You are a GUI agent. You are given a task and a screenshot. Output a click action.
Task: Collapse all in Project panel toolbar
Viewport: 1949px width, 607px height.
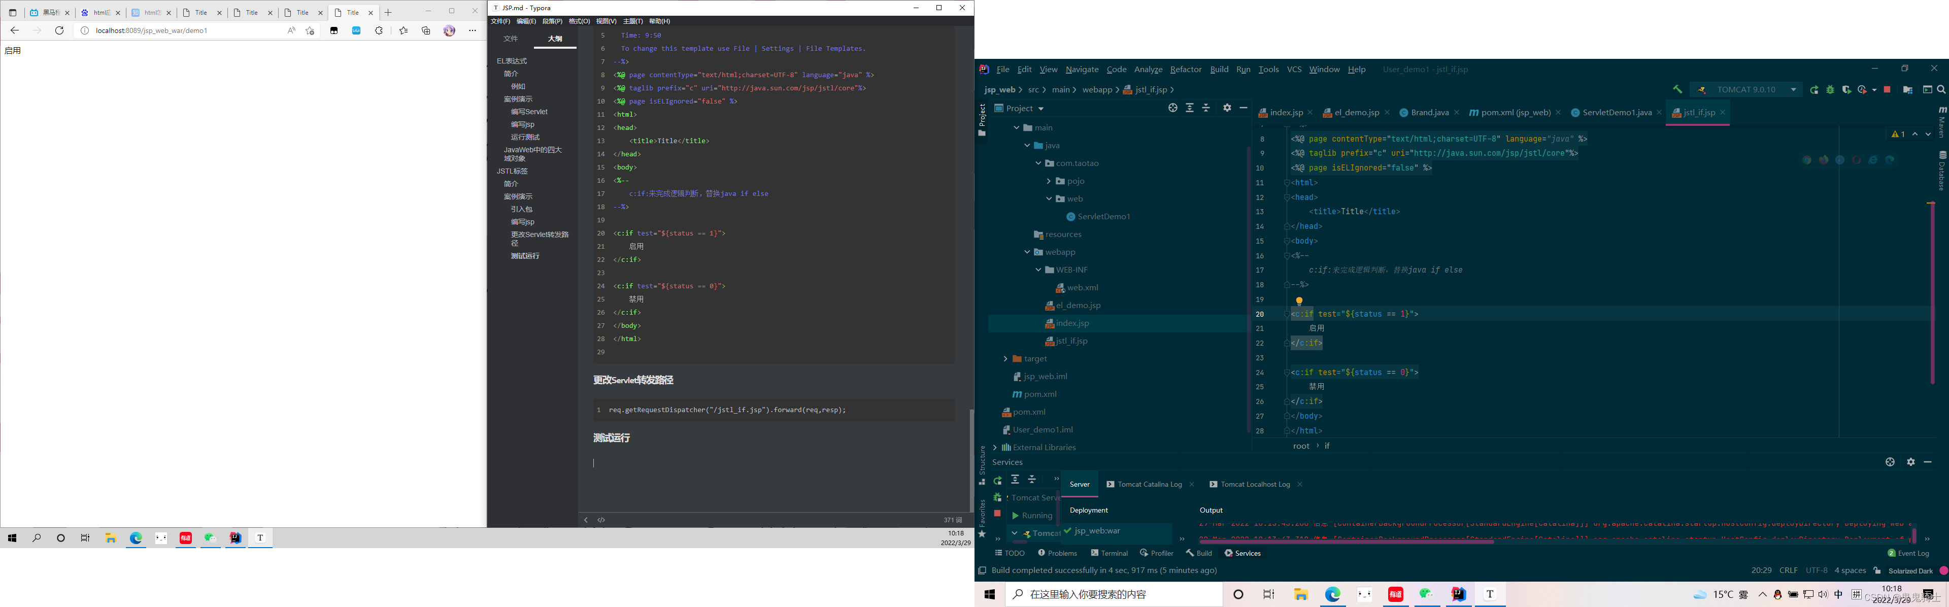(1207, 108)
